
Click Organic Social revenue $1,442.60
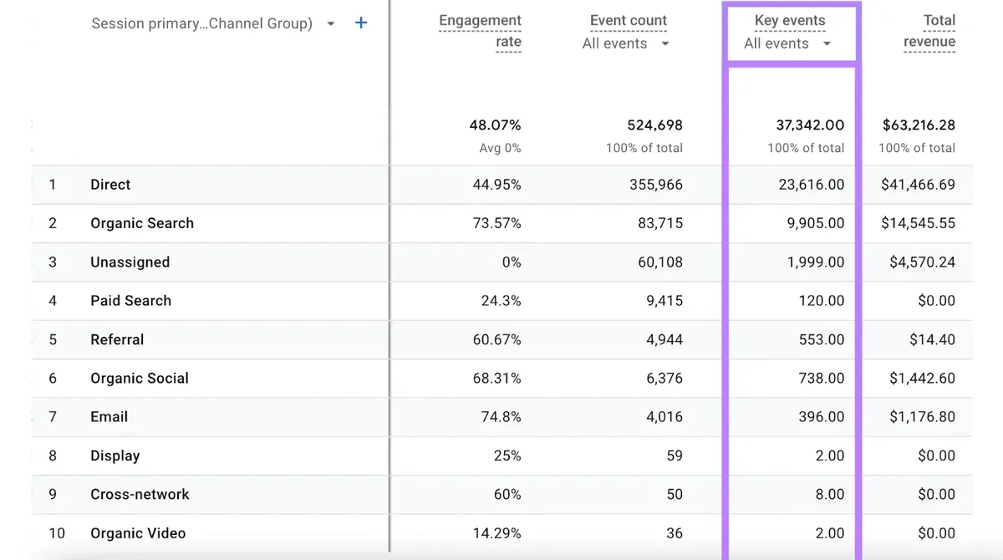pyautogui.click(x=922, y=378)
